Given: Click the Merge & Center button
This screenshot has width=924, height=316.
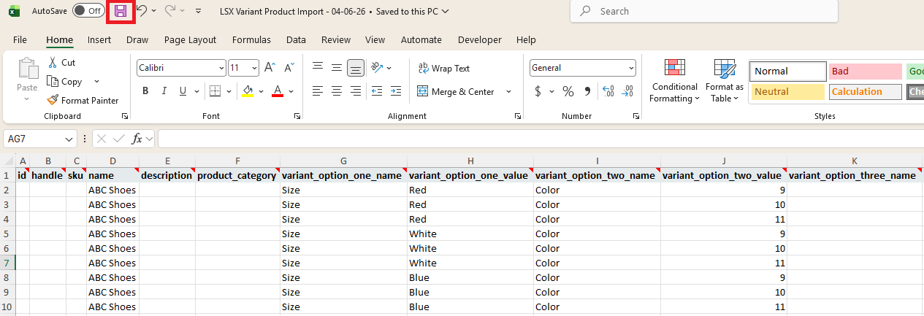Looking at the screenshot, I should pos(457,92).
